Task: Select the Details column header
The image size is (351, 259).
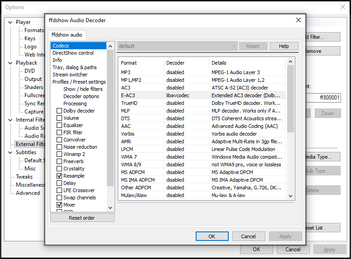Action: pyautogui.click(x=247, y=63)
